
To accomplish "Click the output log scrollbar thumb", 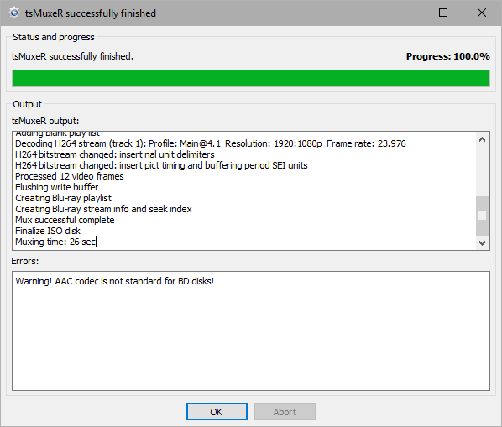I will (482, 216).
